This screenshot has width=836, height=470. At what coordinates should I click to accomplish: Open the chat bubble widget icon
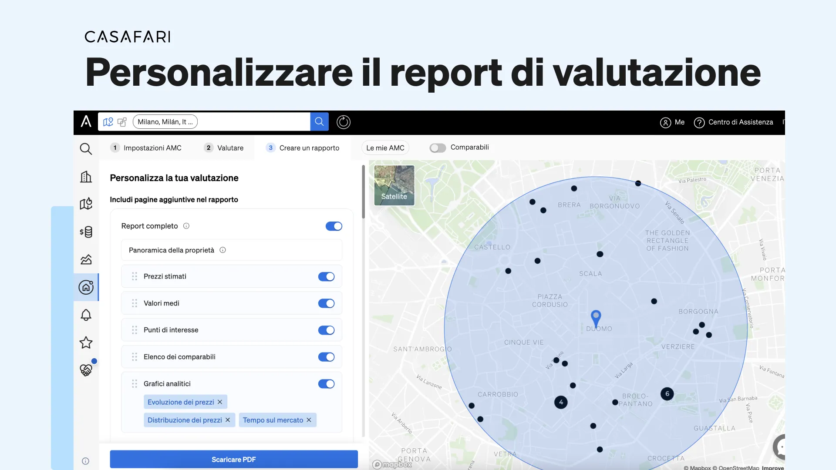point(779,447)
